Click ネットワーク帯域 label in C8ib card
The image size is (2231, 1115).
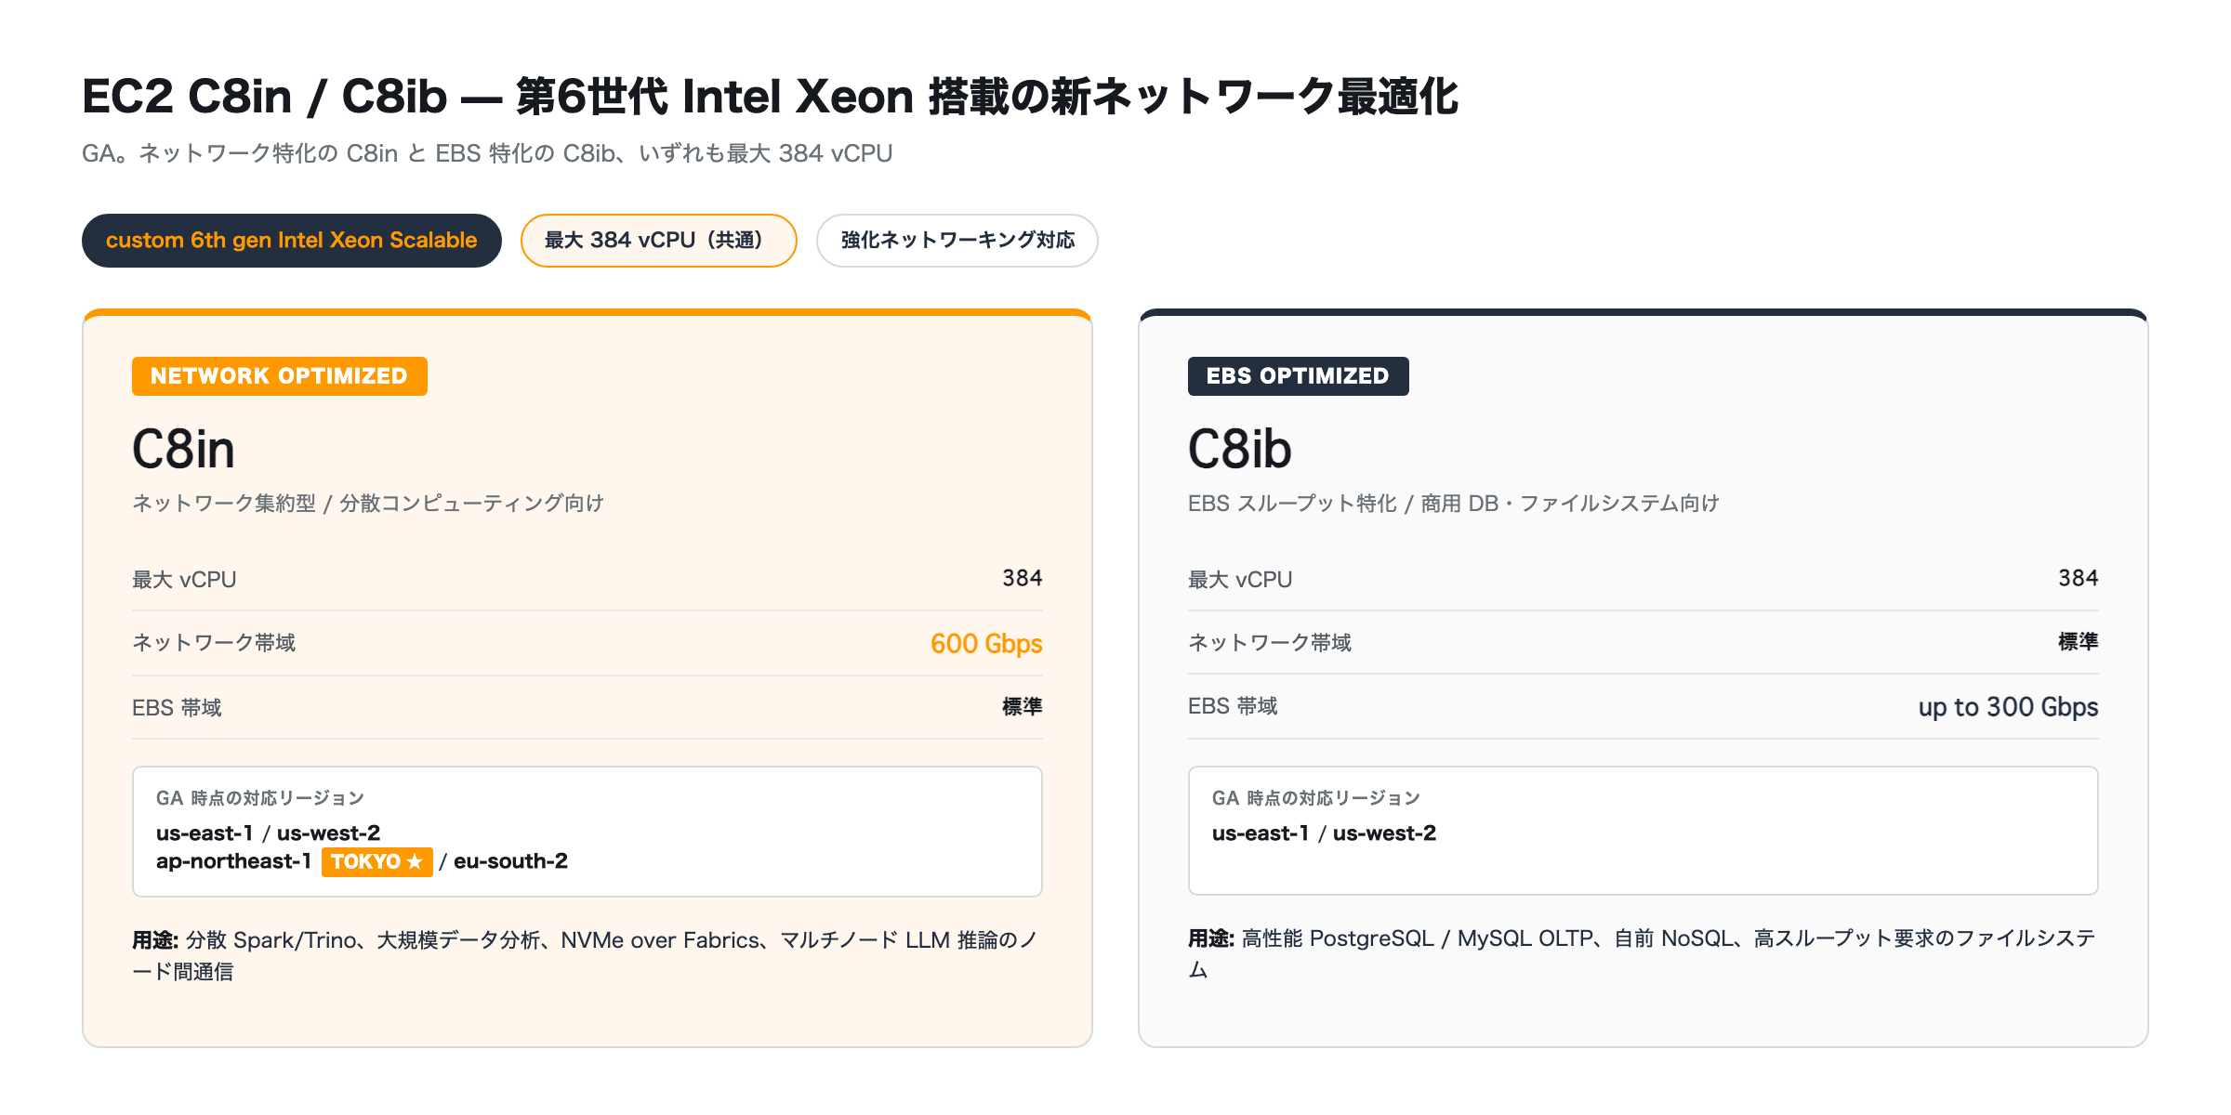(1270, 642)
